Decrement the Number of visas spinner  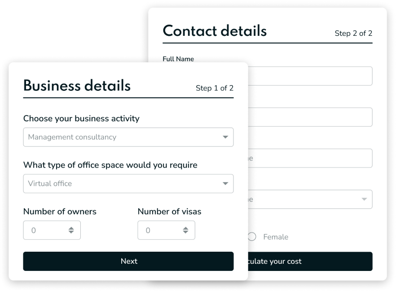(185, 232)
